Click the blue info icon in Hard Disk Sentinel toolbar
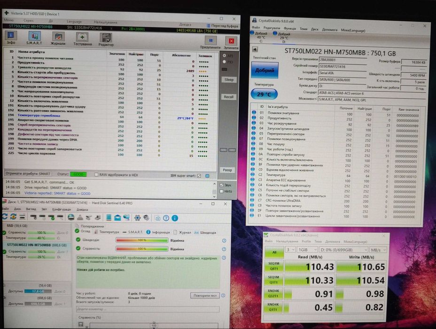The height and width of the screenshot is (329, 436). coord(175,218)
